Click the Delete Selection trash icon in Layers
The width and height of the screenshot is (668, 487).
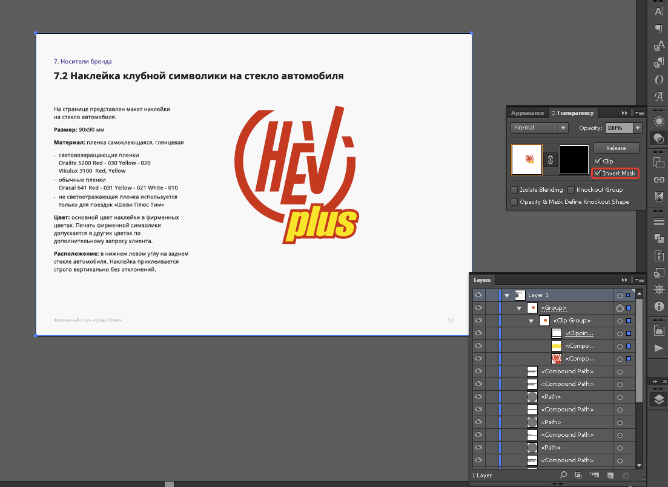(626, 475)
